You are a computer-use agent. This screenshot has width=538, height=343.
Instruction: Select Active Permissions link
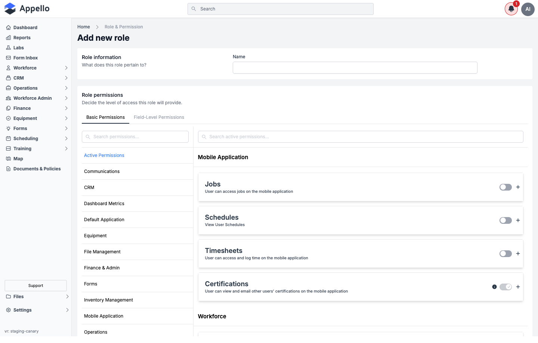[104, 155]
